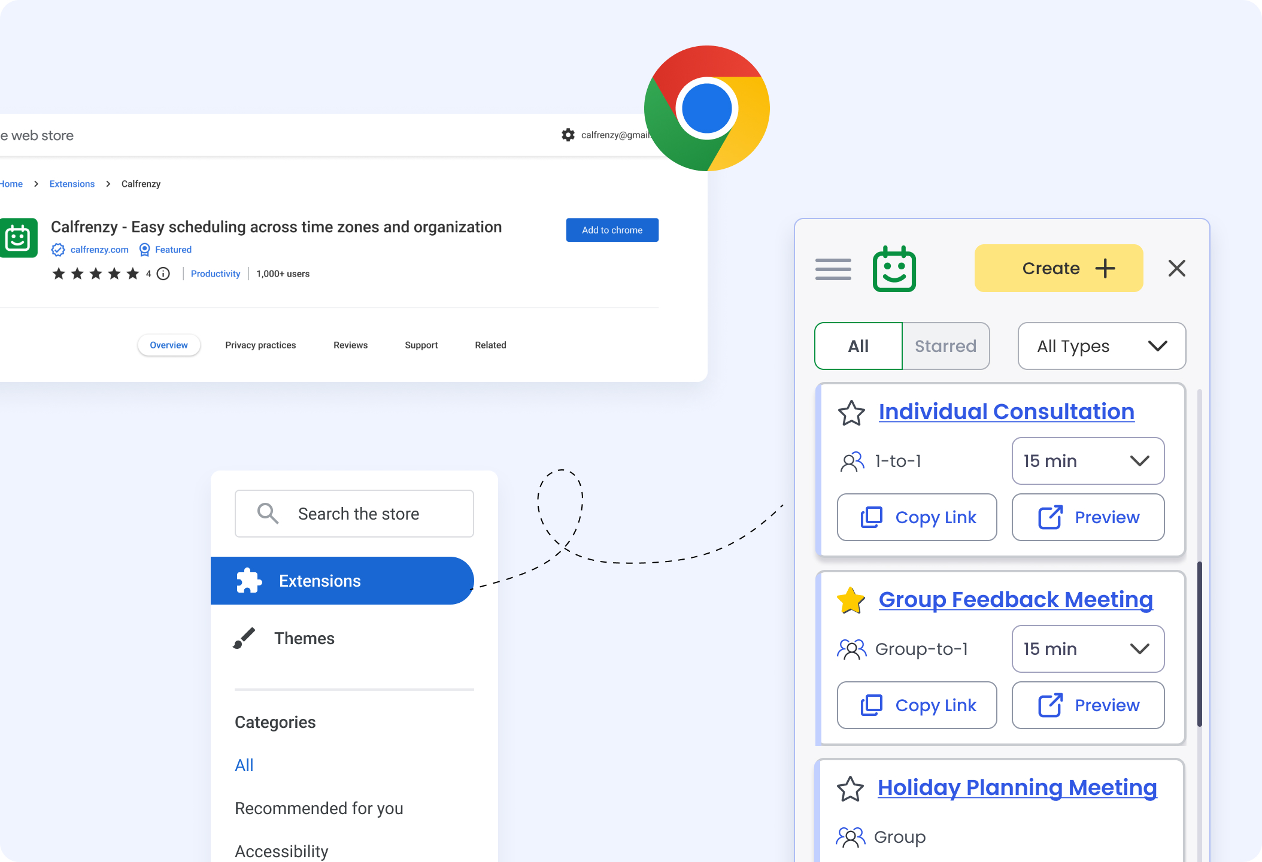The width and height of the screenshot is (1262, 862).
Task: Choose the All category
Action: (x=244, y=765)
